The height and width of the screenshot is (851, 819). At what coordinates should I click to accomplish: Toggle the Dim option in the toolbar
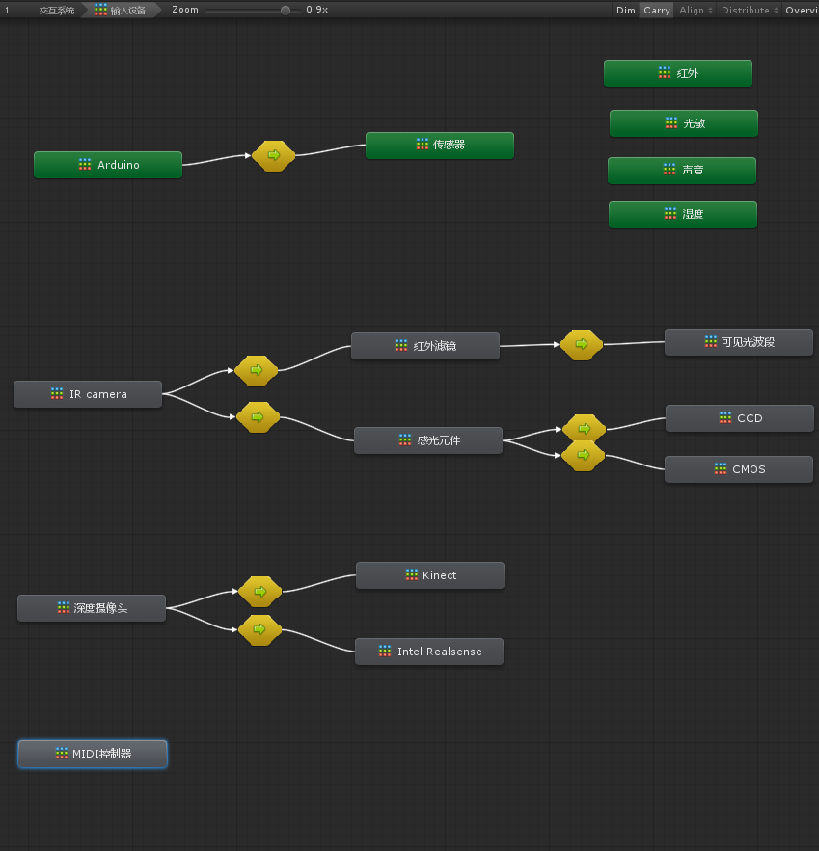point(626,10)
